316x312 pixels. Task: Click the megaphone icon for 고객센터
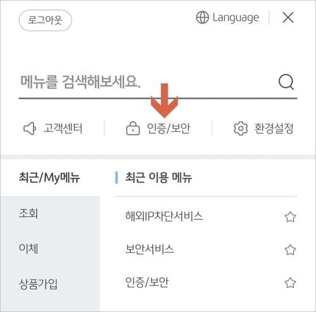[x=30, y=128]
